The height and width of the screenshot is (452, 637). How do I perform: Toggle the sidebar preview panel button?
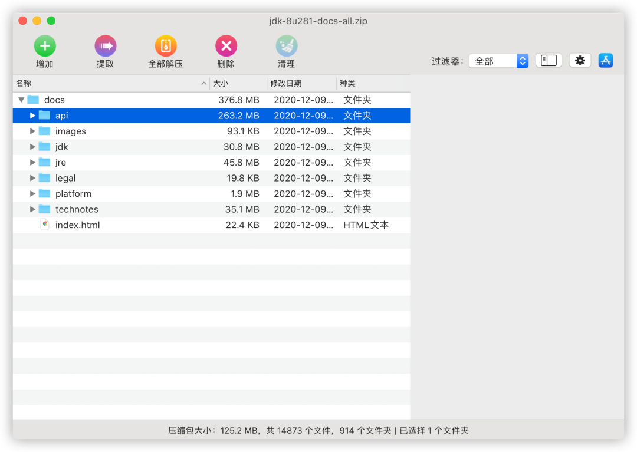coord(549,61)
